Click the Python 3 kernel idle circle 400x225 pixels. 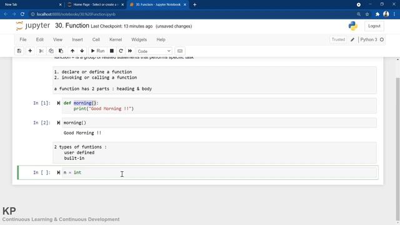382,39
